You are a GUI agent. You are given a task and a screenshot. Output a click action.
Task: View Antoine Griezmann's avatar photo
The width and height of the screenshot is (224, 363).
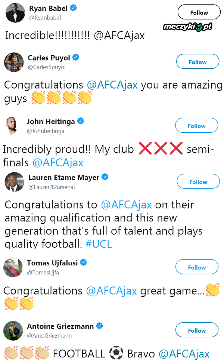tap(13, 331)
